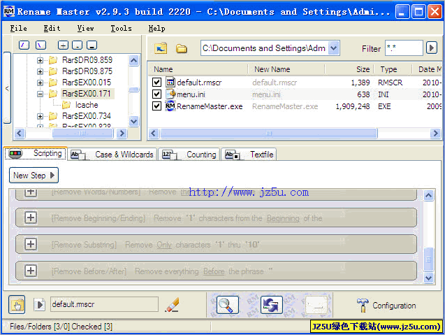
Task: Switch to the Counting tab
Action: point(189,155)
